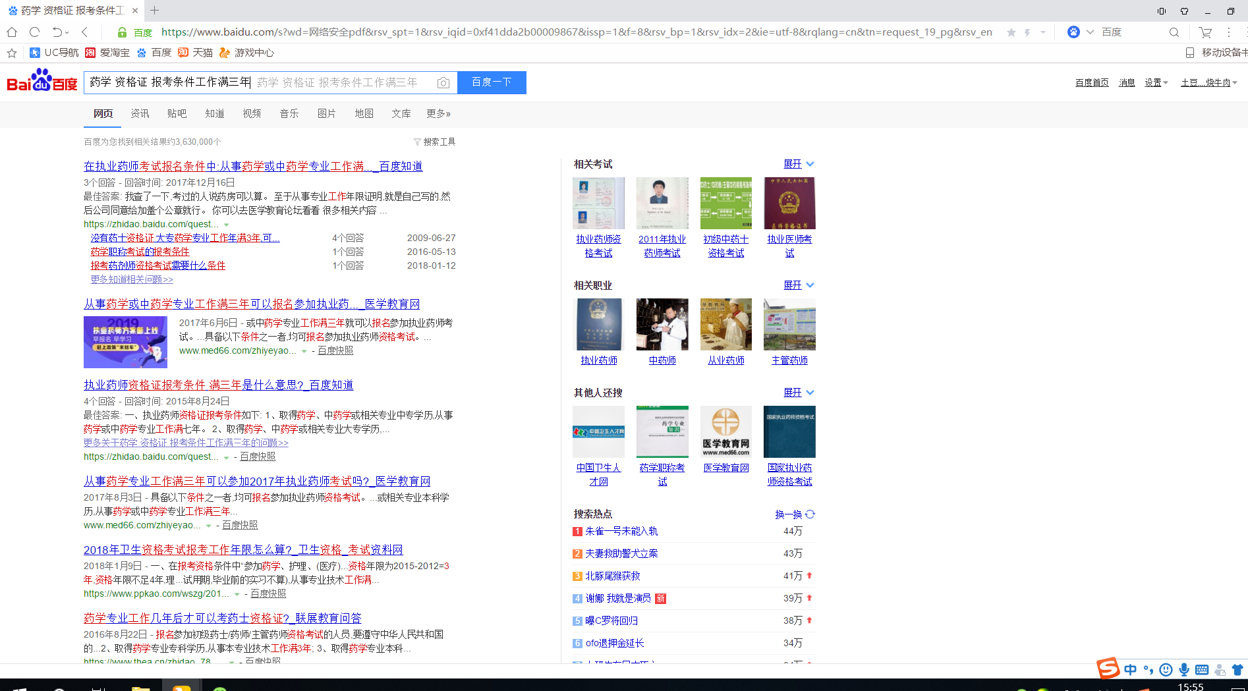Switch to the 知道 tab
1248x691 pixels.
(215, 114)
